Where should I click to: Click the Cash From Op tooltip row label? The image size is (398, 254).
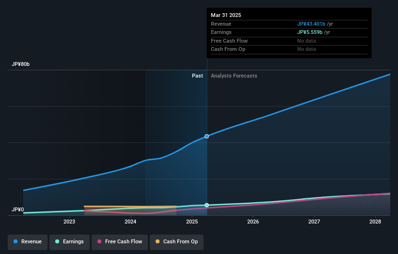(x=228, y=49)
